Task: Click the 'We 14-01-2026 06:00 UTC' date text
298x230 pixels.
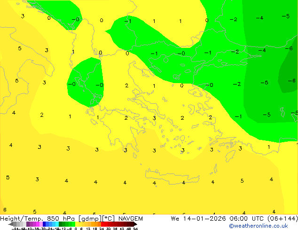Action: [217, 219]
